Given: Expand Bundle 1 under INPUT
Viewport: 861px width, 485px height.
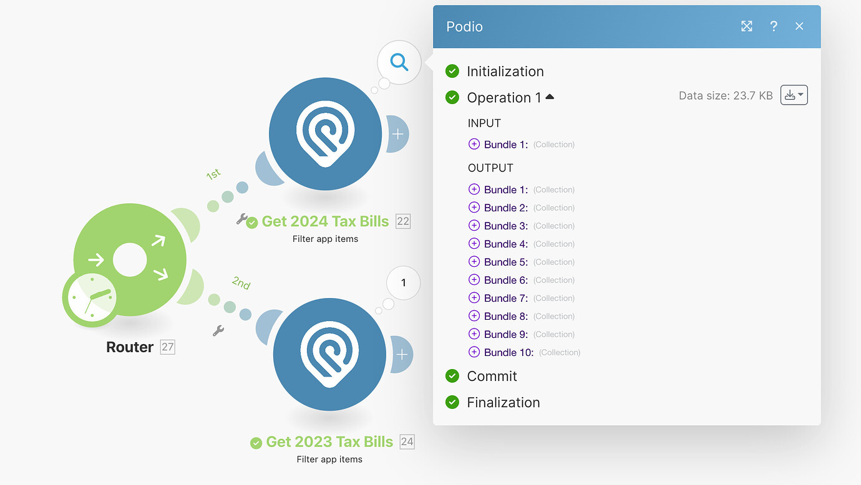Looking at the screenshot, I should 474,144.
